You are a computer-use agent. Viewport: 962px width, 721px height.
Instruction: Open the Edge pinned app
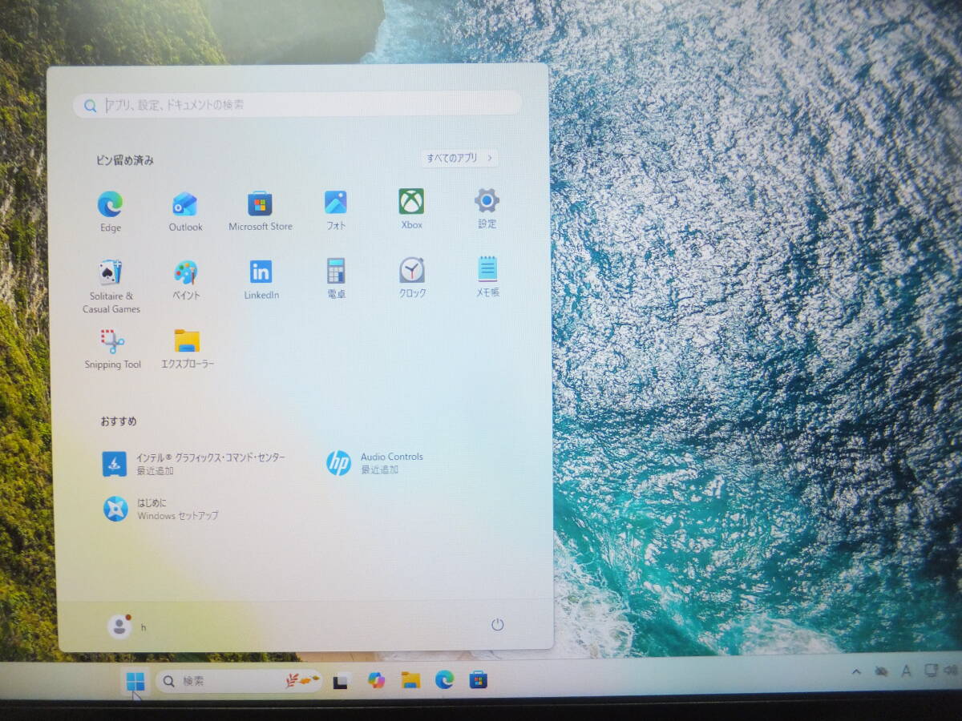[x=111, y=212]
